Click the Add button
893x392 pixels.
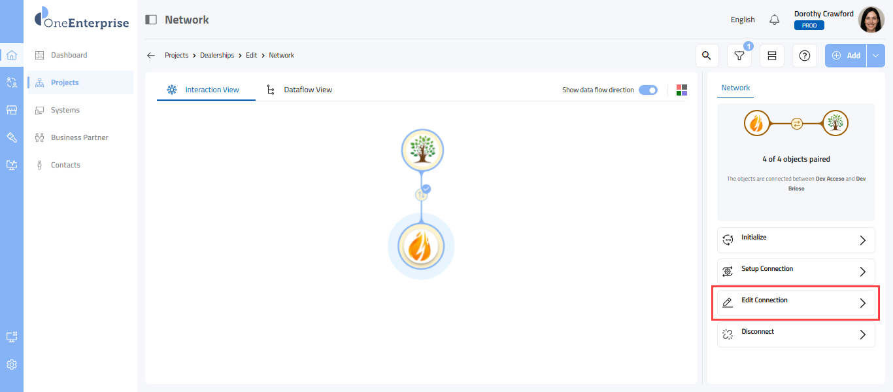coord(846,56)
